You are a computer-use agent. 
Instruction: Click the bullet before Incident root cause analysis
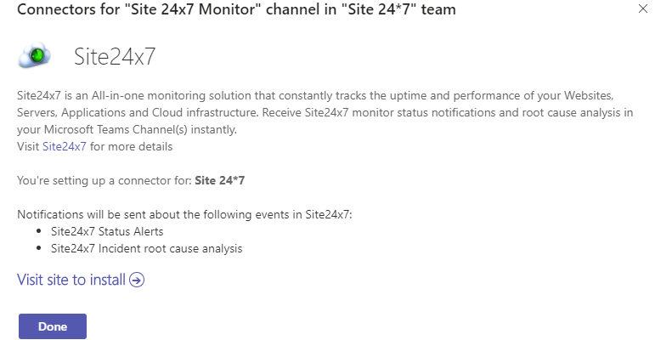click(x=39, y=248)
